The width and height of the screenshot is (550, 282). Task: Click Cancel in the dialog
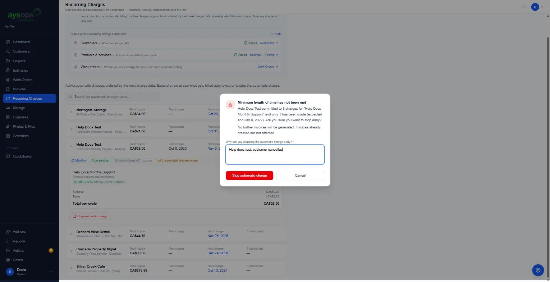coord(300,176)
